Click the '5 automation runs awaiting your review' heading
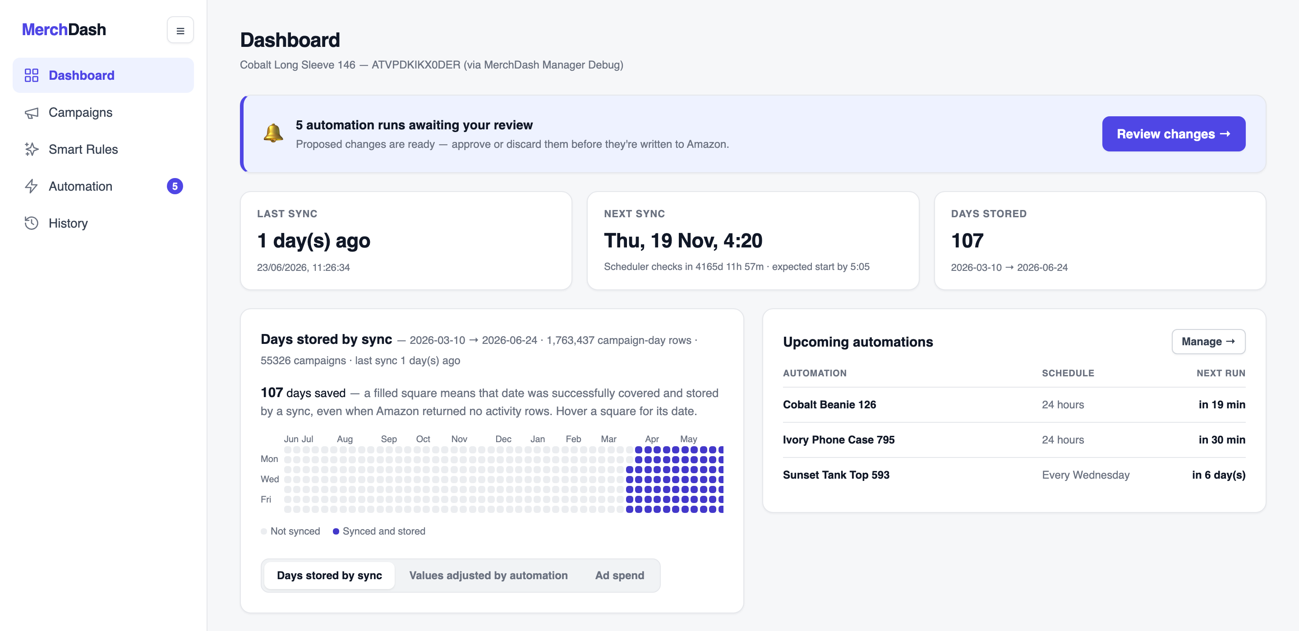This screenshot has width=1299, height=631. point(414,125)
